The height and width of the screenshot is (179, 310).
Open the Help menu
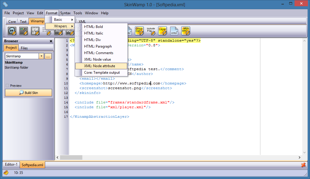pos(105,13)
